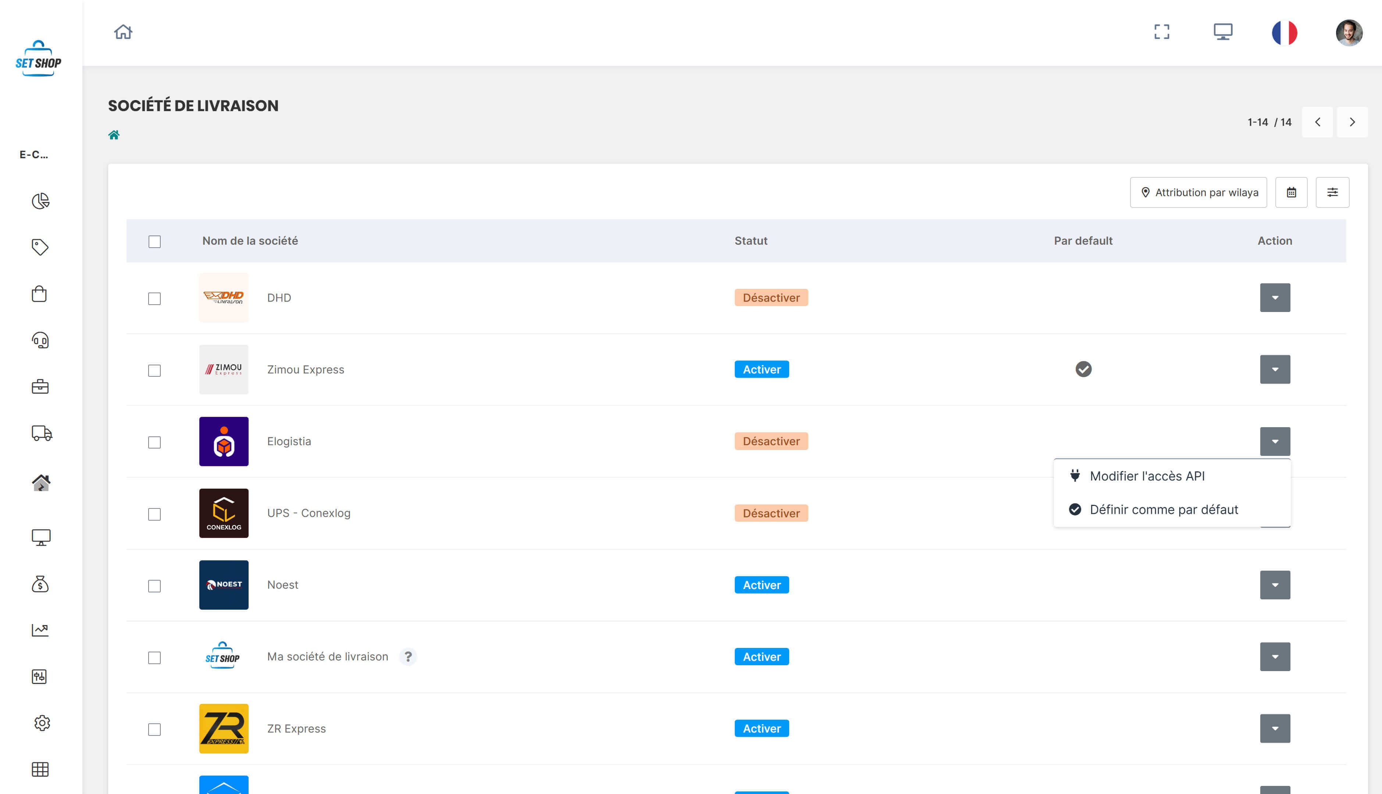Open the orders shopping bag section

coord(40,293)
